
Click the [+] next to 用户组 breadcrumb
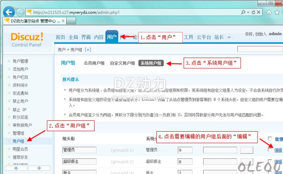[x=88, y=50]
